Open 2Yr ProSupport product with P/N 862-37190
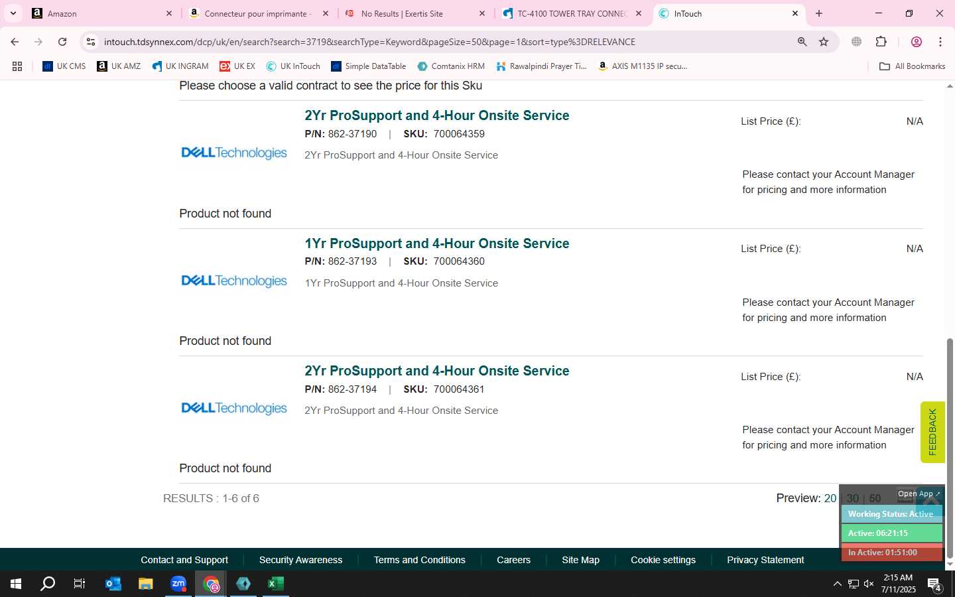955x597 pixels. click(437, 115)
